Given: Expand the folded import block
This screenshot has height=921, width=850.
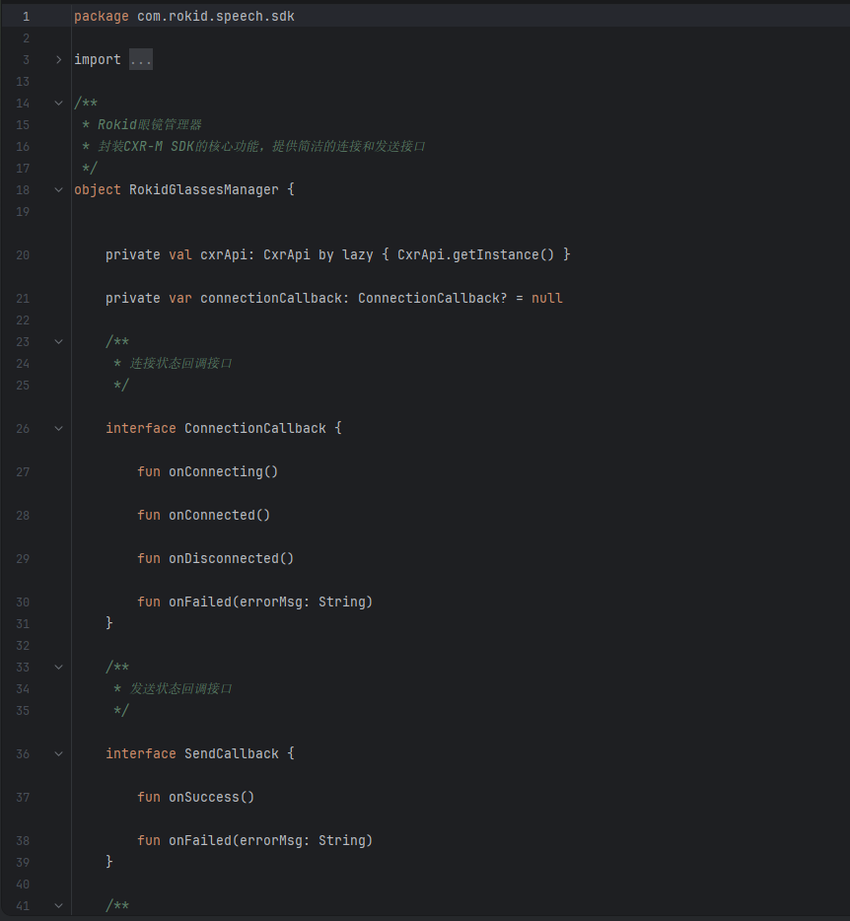Looking at the screenshot, I should (58, 60).
